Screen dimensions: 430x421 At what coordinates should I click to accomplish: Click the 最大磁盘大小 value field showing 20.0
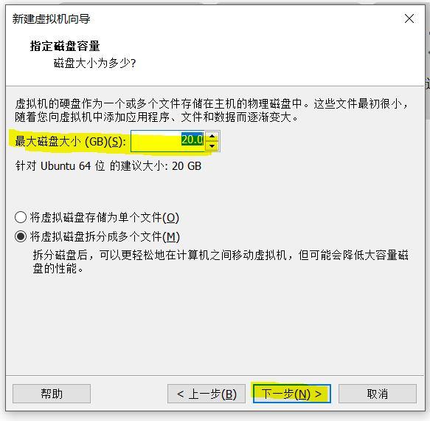[x=167, y=141]
